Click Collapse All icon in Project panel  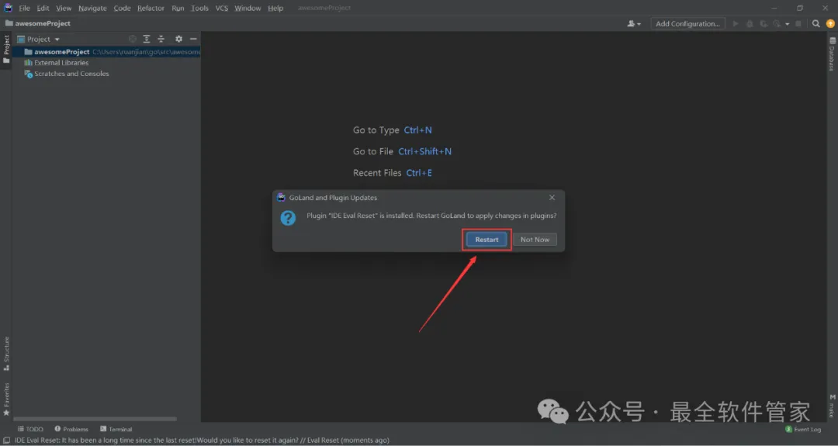point(161,39)
